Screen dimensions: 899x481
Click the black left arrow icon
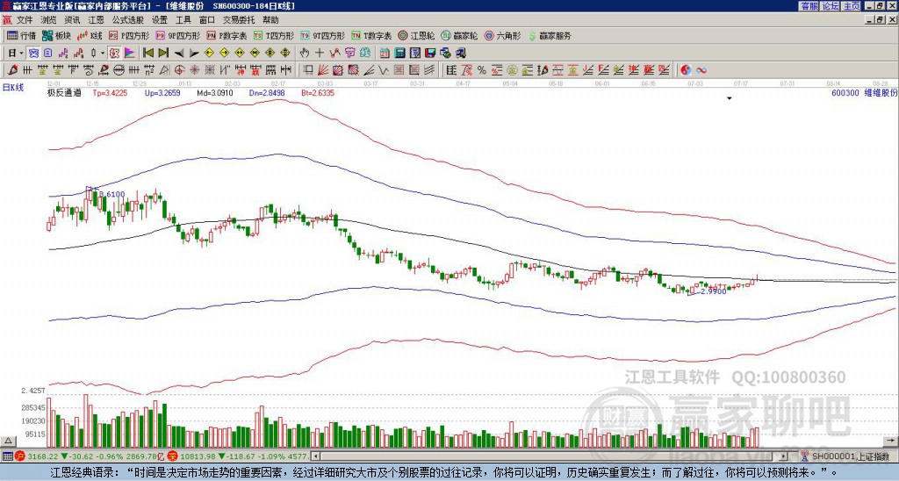(x=179, y=54)
